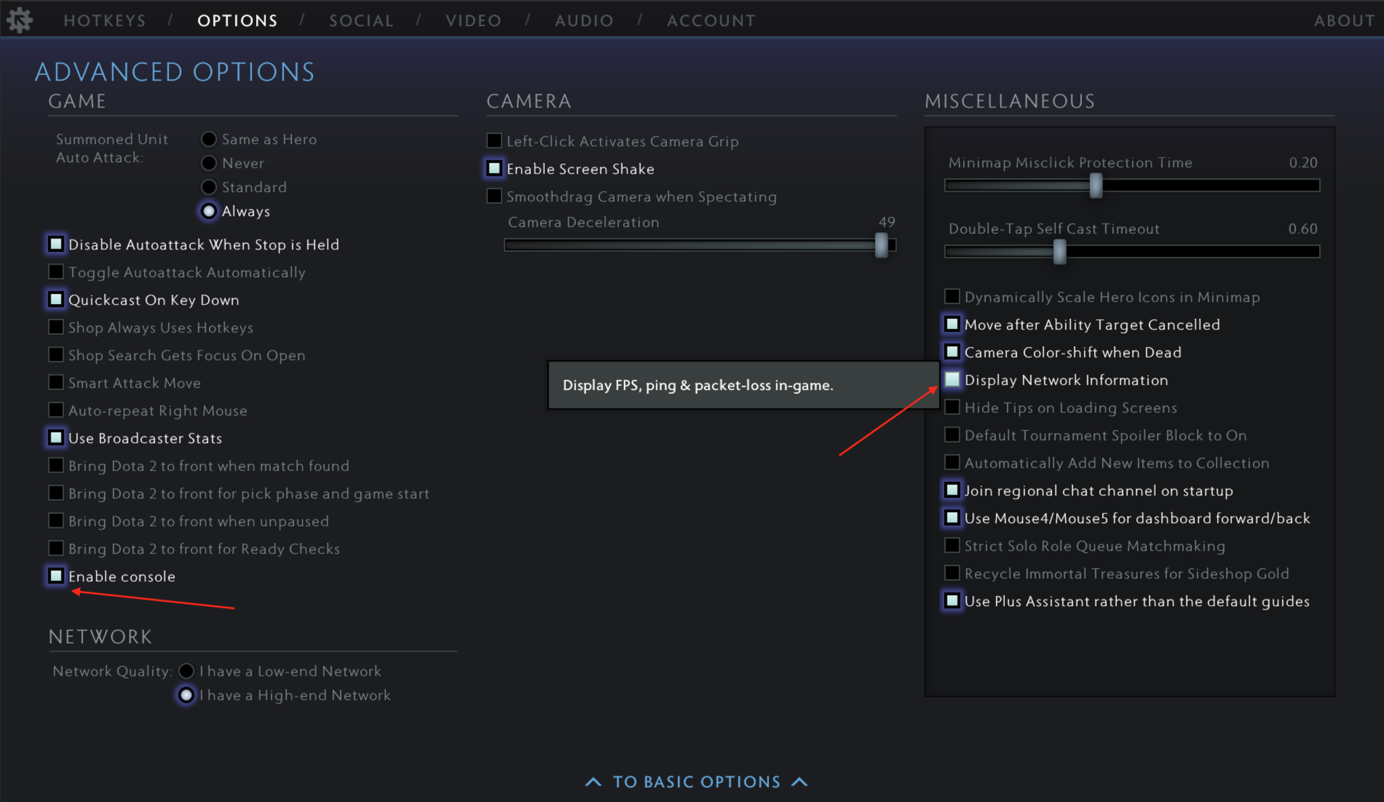Open settings via the gear icon
Viewport: 1384px width, 802px height.
pos(20,20)
